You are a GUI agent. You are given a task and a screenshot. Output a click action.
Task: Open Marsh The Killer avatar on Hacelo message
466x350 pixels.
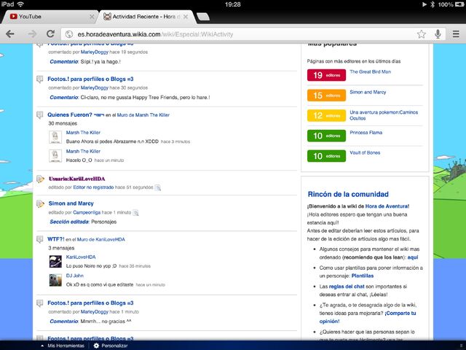(x=55, y=156)
